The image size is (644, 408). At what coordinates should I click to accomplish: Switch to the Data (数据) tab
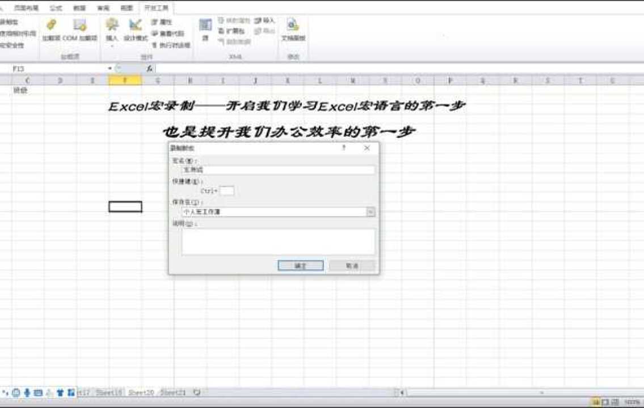coord(79,8)
